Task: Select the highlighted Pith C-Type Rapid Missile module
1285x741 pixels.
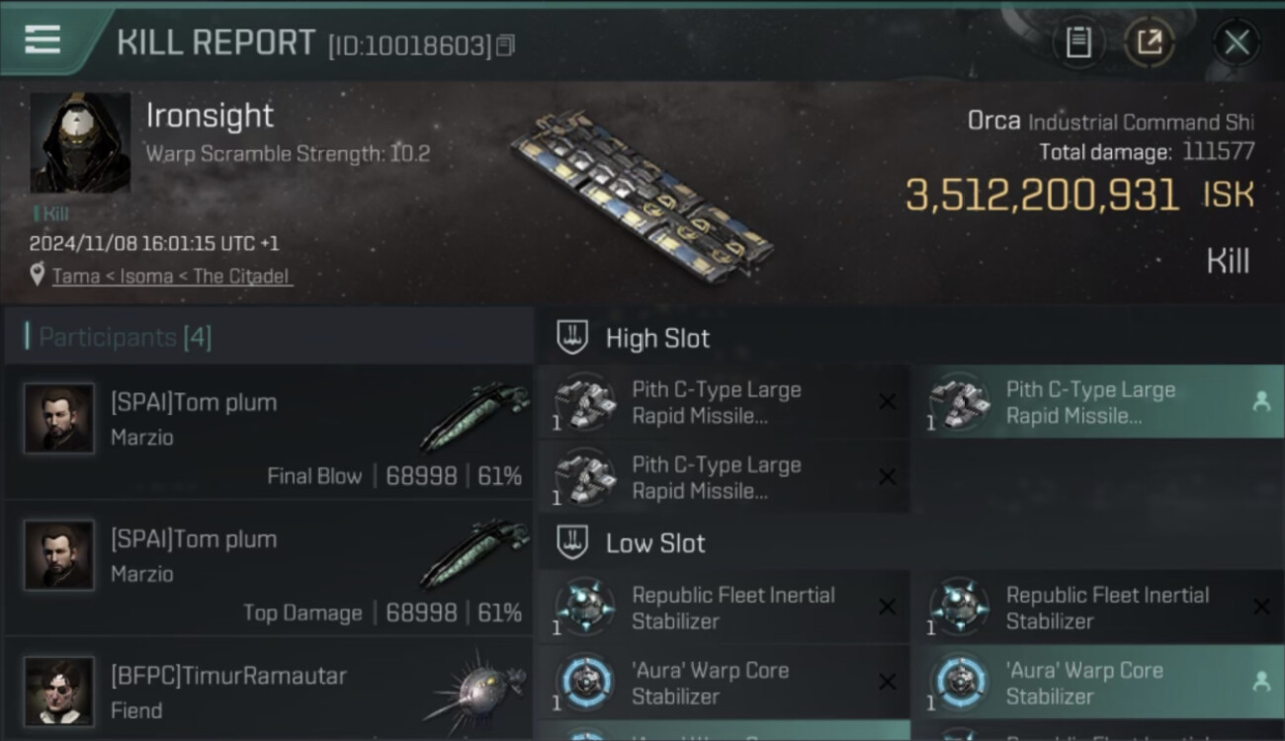Action: (x=1089, y=402)
